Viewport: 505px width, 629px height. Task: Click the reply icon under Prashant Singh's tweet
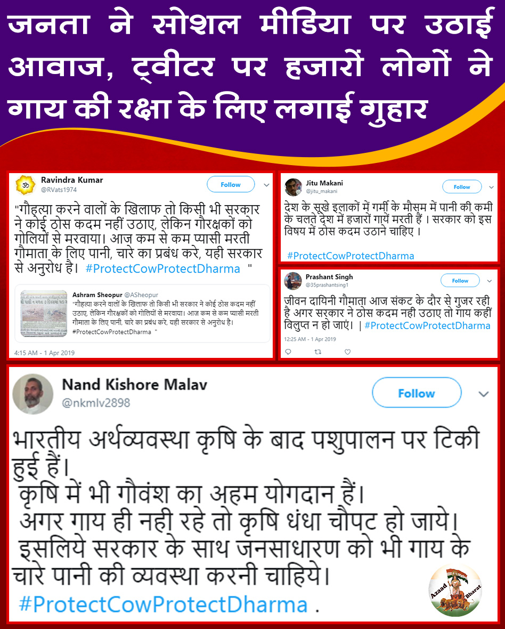pyautogui.click(x=288, y=352)
